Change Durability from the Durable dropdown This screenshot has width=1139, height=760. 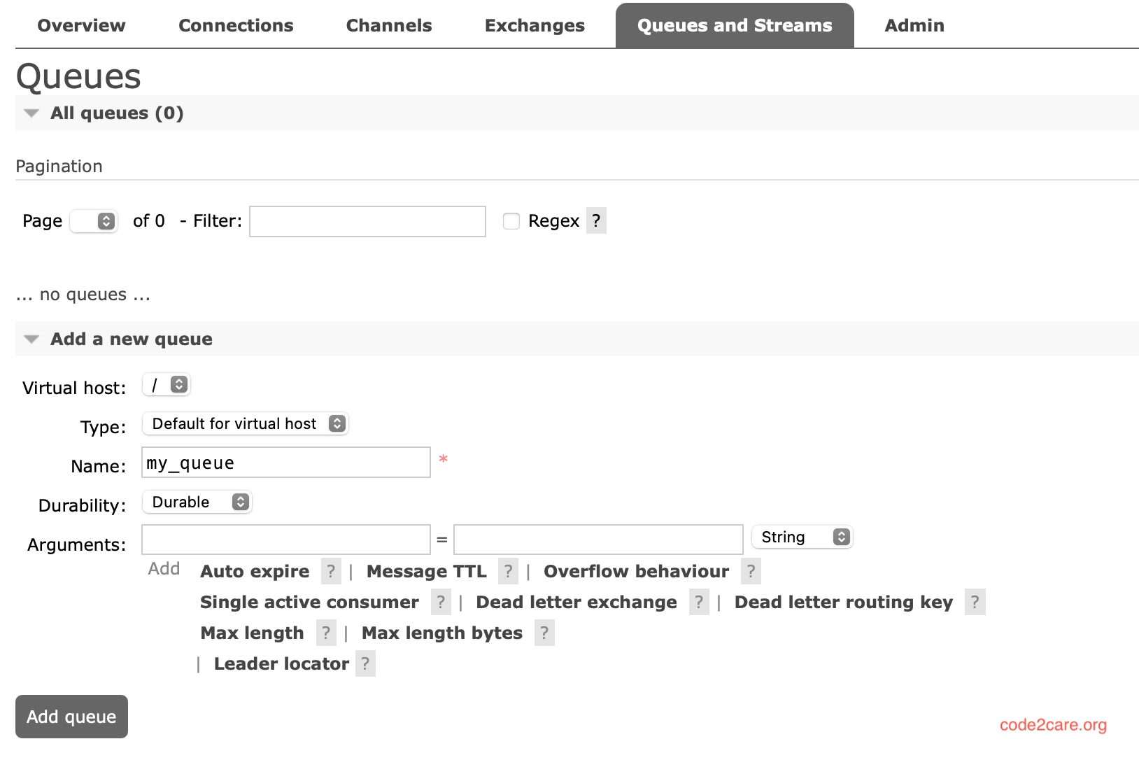pos(197,502)
